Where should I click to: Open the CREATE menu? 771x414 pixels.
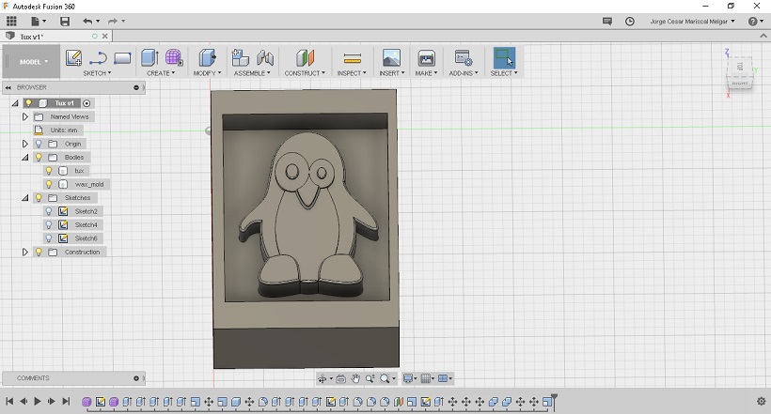pyautogui.click(x=160, y=73)
